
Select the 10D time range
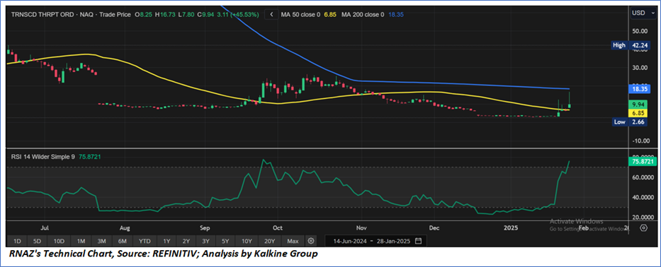point(59,241)
